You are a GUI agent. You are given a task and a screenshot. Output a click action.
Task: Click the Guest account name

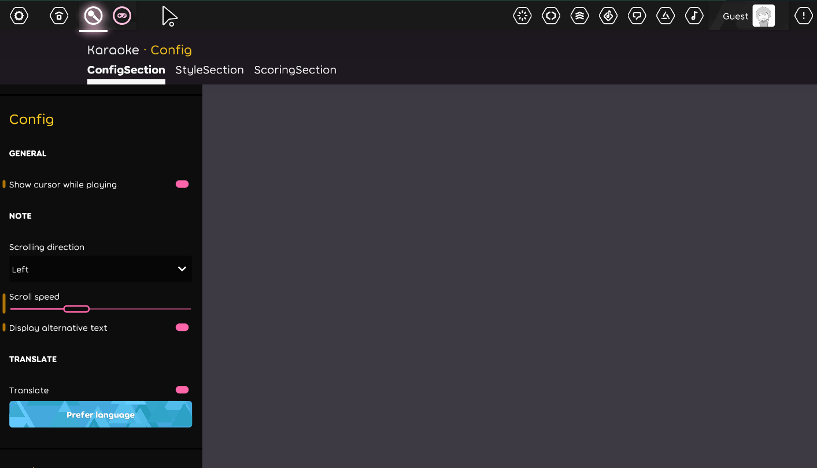click(x=735, y=16)
